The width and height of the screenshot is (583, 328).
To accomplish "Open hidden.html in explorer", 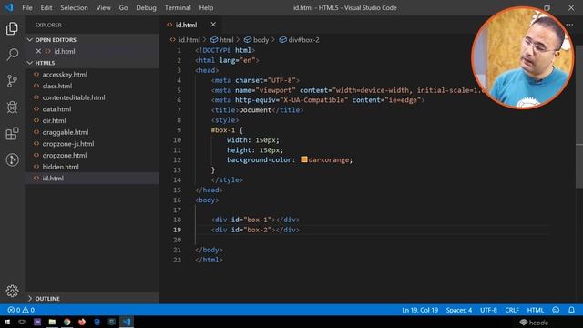I will pyautogui.click(x=61, y=167).
